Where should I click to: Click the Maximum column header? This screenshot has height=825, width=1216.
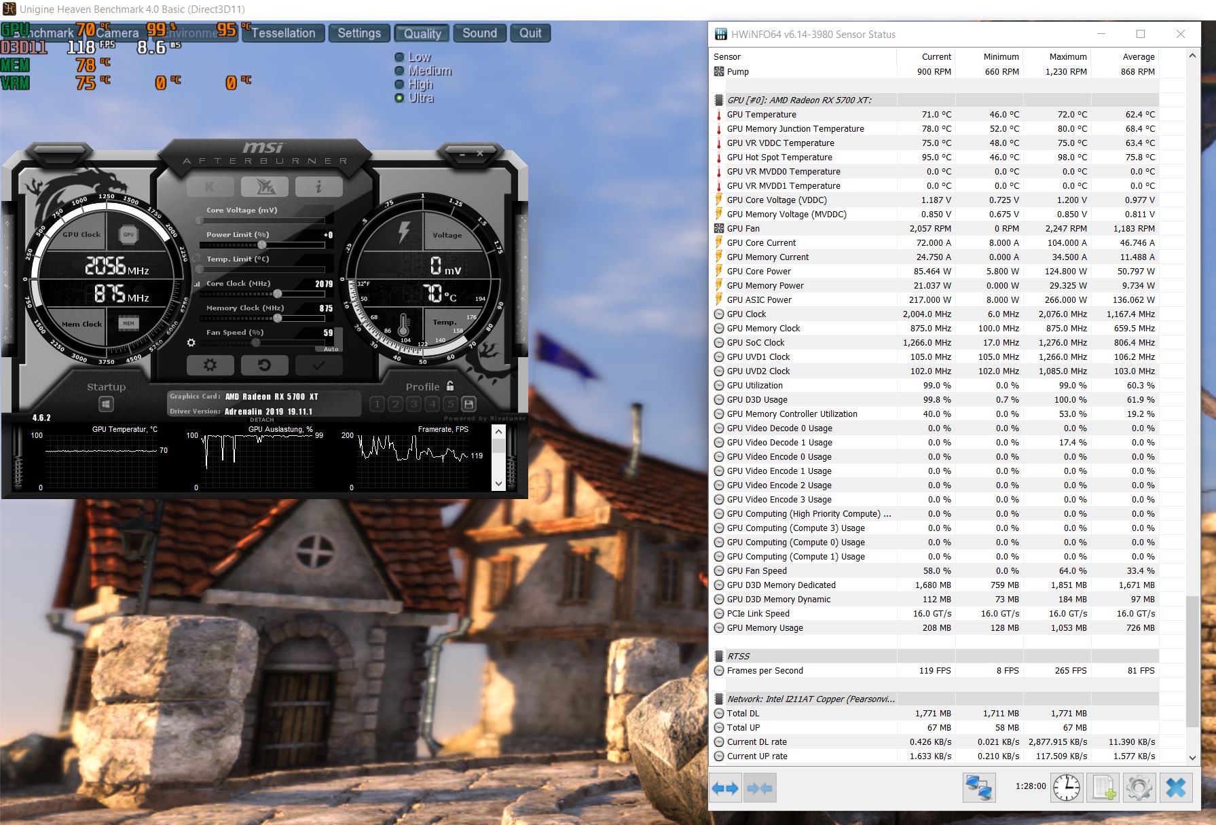point(1056,56)
